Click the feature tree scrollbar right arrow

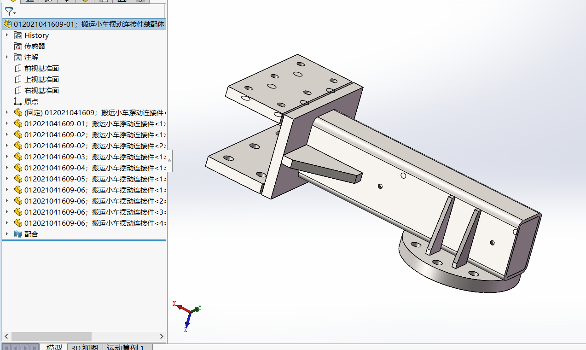(162, 337)
